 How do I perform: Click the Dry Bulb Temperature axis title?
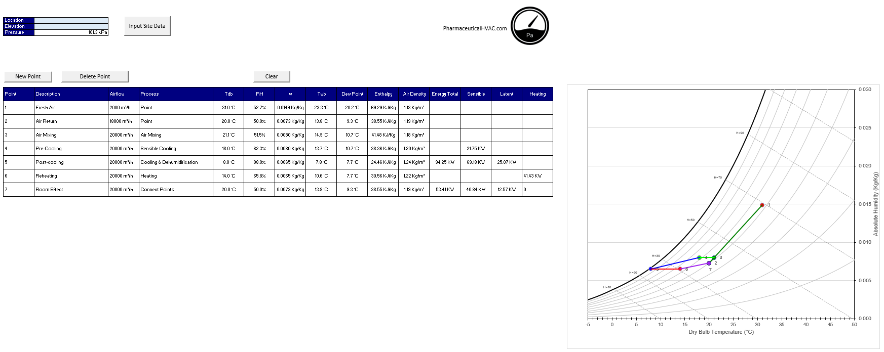(721, 332)
